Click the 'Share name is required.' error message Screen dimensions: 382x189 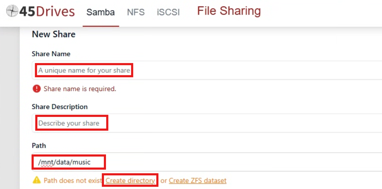(x=80, y=89)
